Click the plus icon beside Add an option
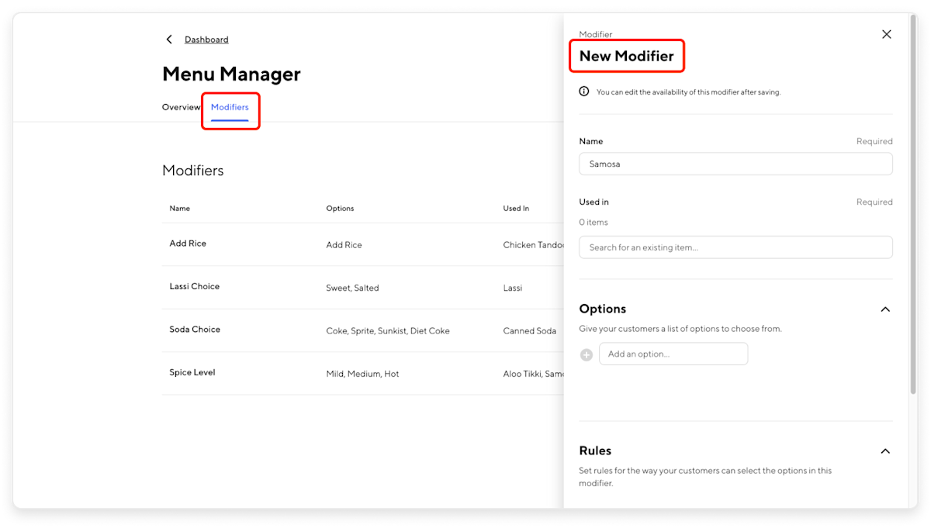931x532 pixels. (587, 354)
